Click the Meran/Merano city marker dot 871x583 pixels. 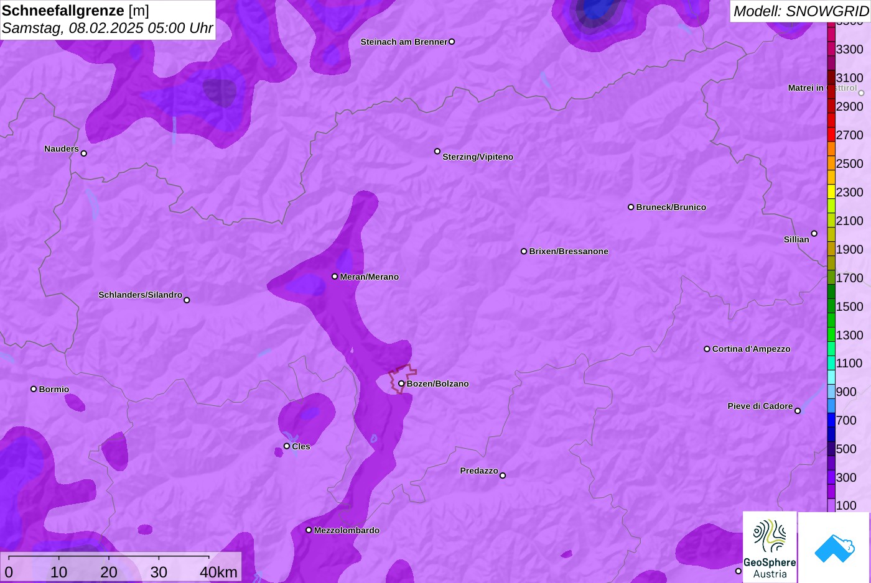[x=335, y=277]
